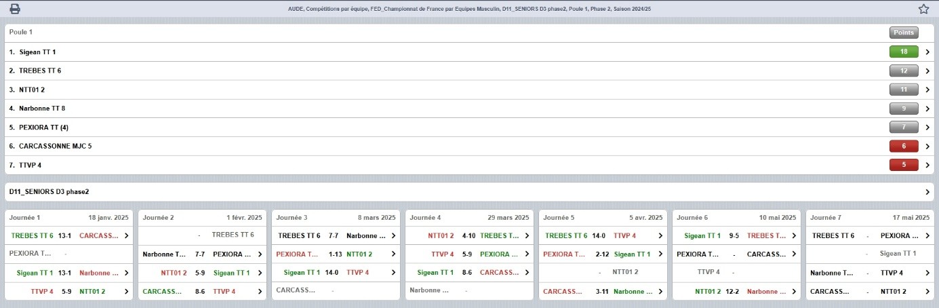Click the 12 points badge for TREBES TT 6
This screenshot has height=308, width=939.
pyautogui.click(x=904, y=71)
